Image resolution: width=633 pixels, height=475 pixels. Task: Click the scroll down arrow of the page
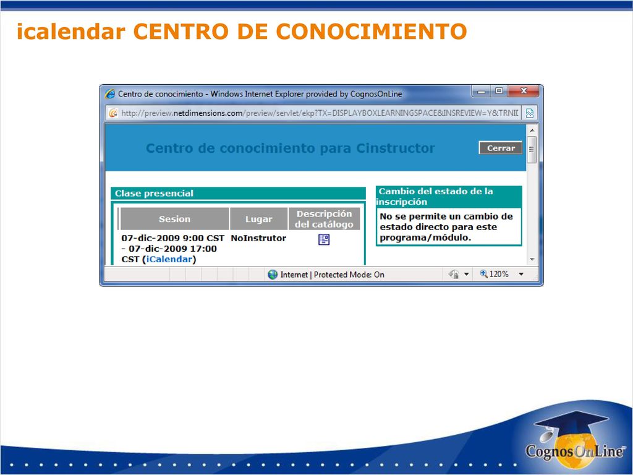pyautogui.click(x=532, y=259)
